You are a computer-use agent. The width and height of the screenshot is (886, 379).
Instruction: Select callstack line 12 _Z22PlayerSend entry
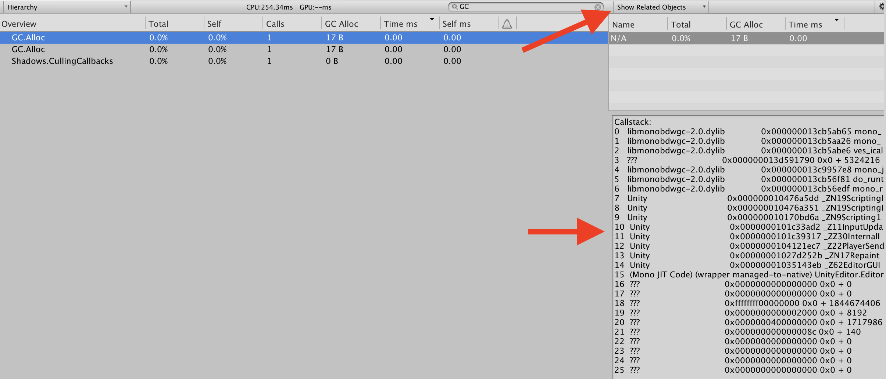tap(749, 246)
